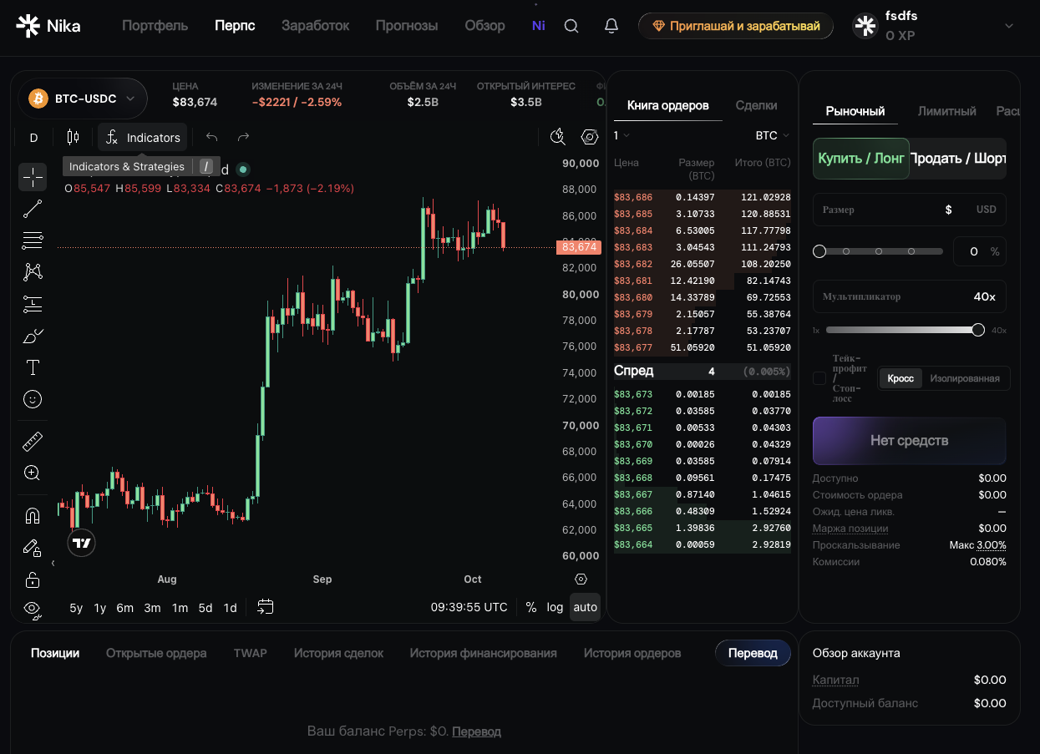Select the crosshair cursor tool

pos(33,176)
